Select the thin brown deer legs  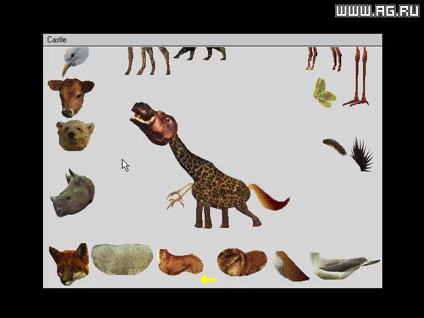tap(324, 59)
